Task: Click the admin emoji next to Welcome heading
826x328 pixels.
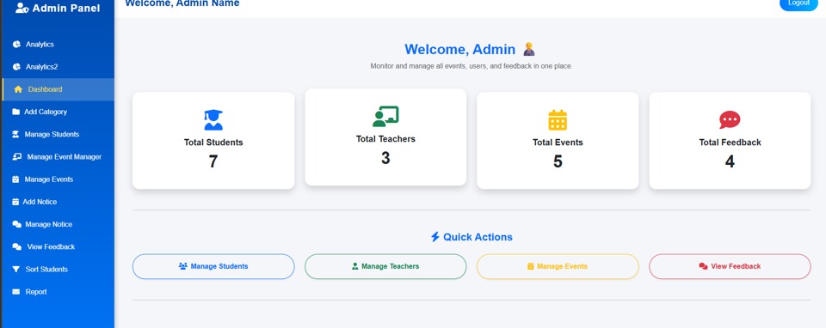Action: (529, 50)
